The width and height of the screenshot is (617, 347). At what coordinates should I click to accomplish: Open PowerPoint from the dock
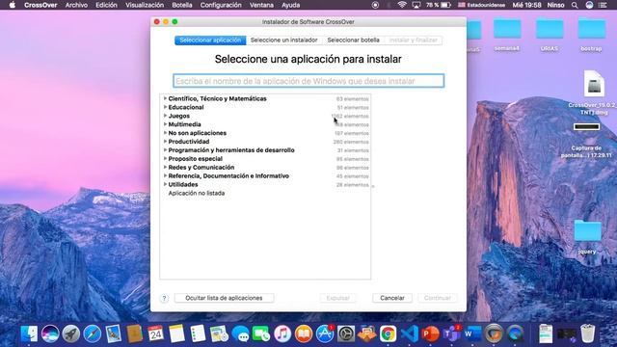430,334
